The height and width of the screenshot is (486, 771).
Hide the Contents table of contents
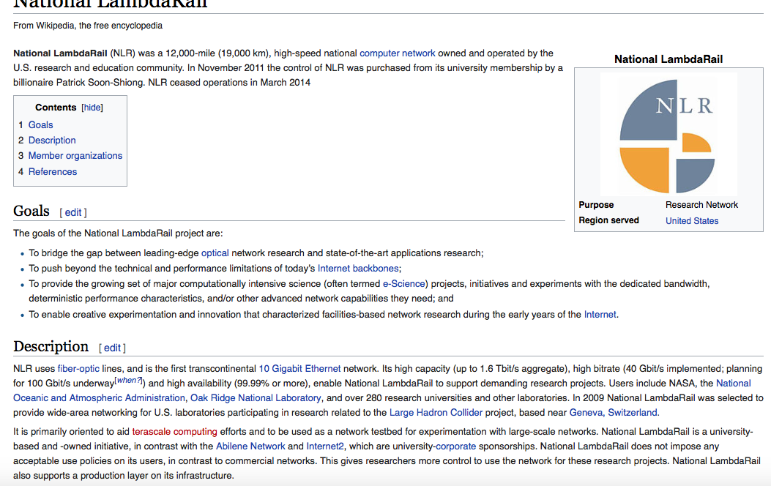[x=92, y=108]
